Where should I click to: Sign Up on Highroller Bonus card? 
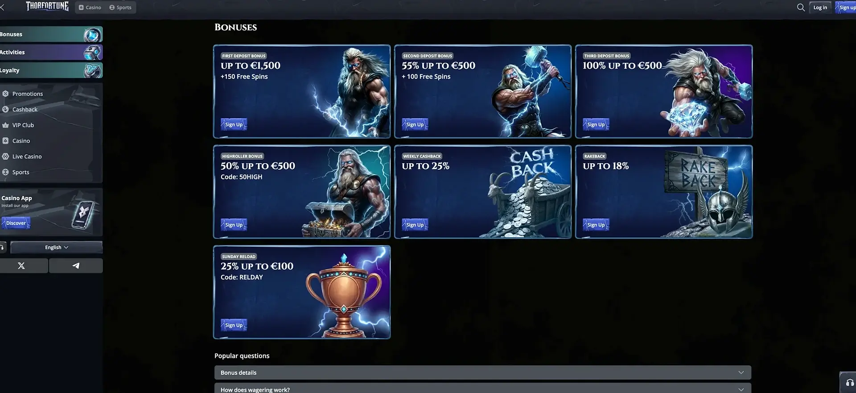[234, 225]
